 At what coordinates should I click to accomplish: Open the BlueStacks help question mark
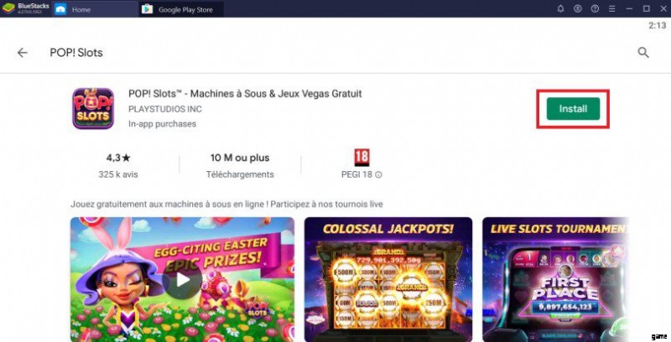pyautogui.click(x=596, y=8)
